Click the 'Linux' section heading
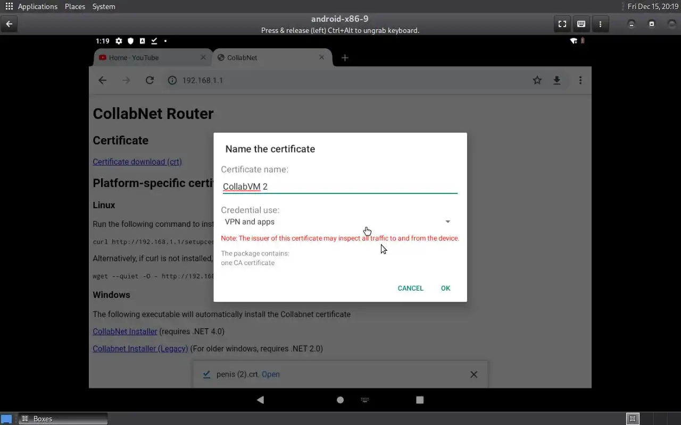 point(104,205)
